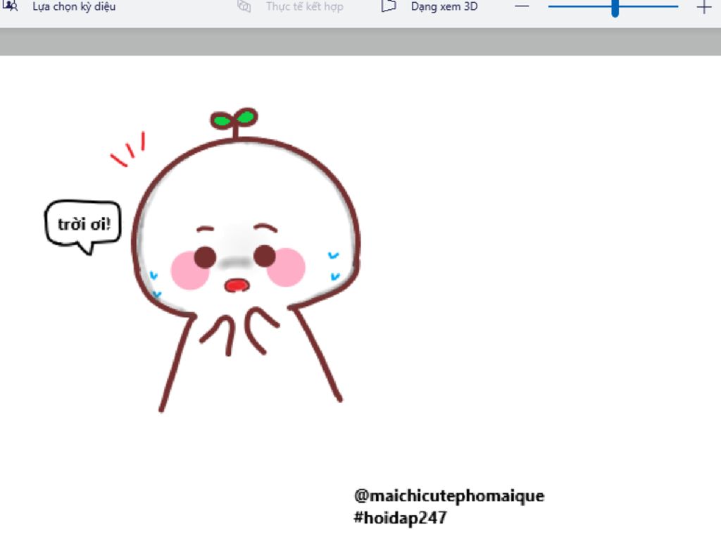Click the text "#hoidap247"
The width and height of the screenshot is (721, 556).
(400, 518)
